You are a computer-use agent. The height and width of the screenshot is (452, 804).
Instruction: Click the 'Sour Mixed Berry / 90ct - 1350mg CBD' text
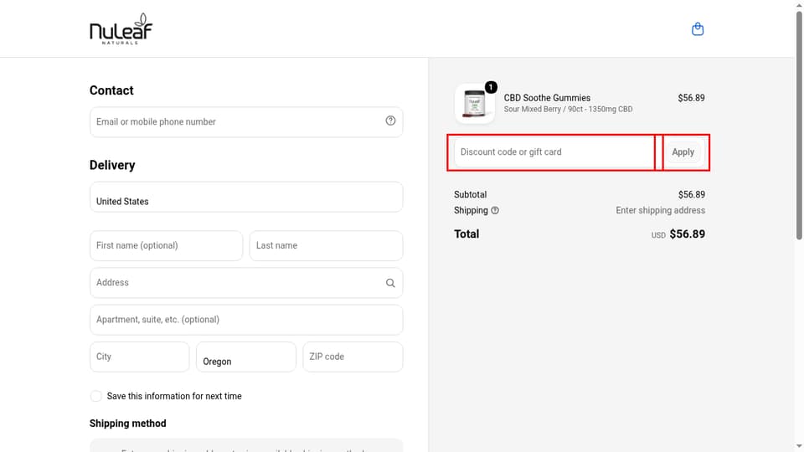(x=568, y=109)
